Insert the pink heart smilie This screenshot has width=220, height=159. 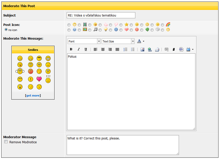39,79
